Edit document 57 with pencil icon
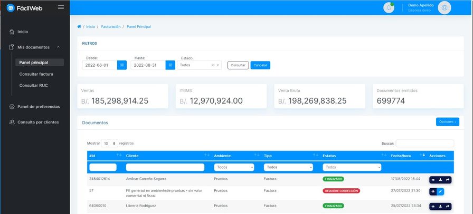This screenshot has height=214, width=473. [440, 191]
